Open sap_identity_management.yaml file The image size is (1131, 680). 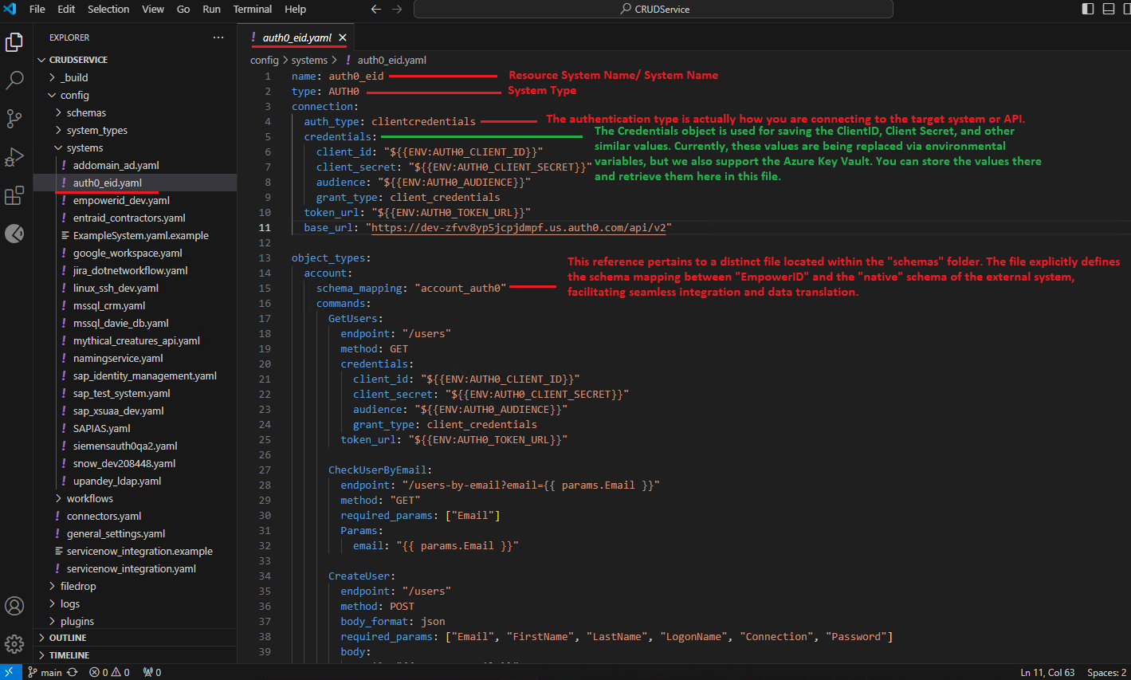pos(135,375)
